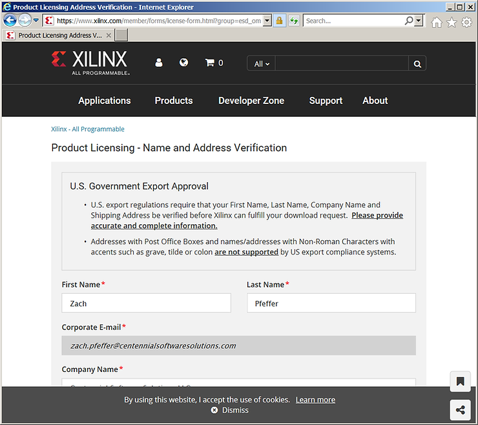
Task: Open the shopping cart icon
Action: 209,63
